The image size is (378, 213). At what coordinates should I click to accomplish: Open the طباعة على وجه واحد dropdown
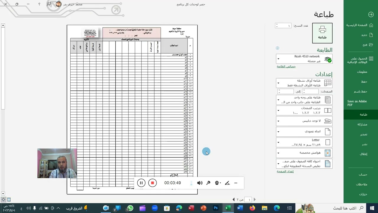point(304,100)
